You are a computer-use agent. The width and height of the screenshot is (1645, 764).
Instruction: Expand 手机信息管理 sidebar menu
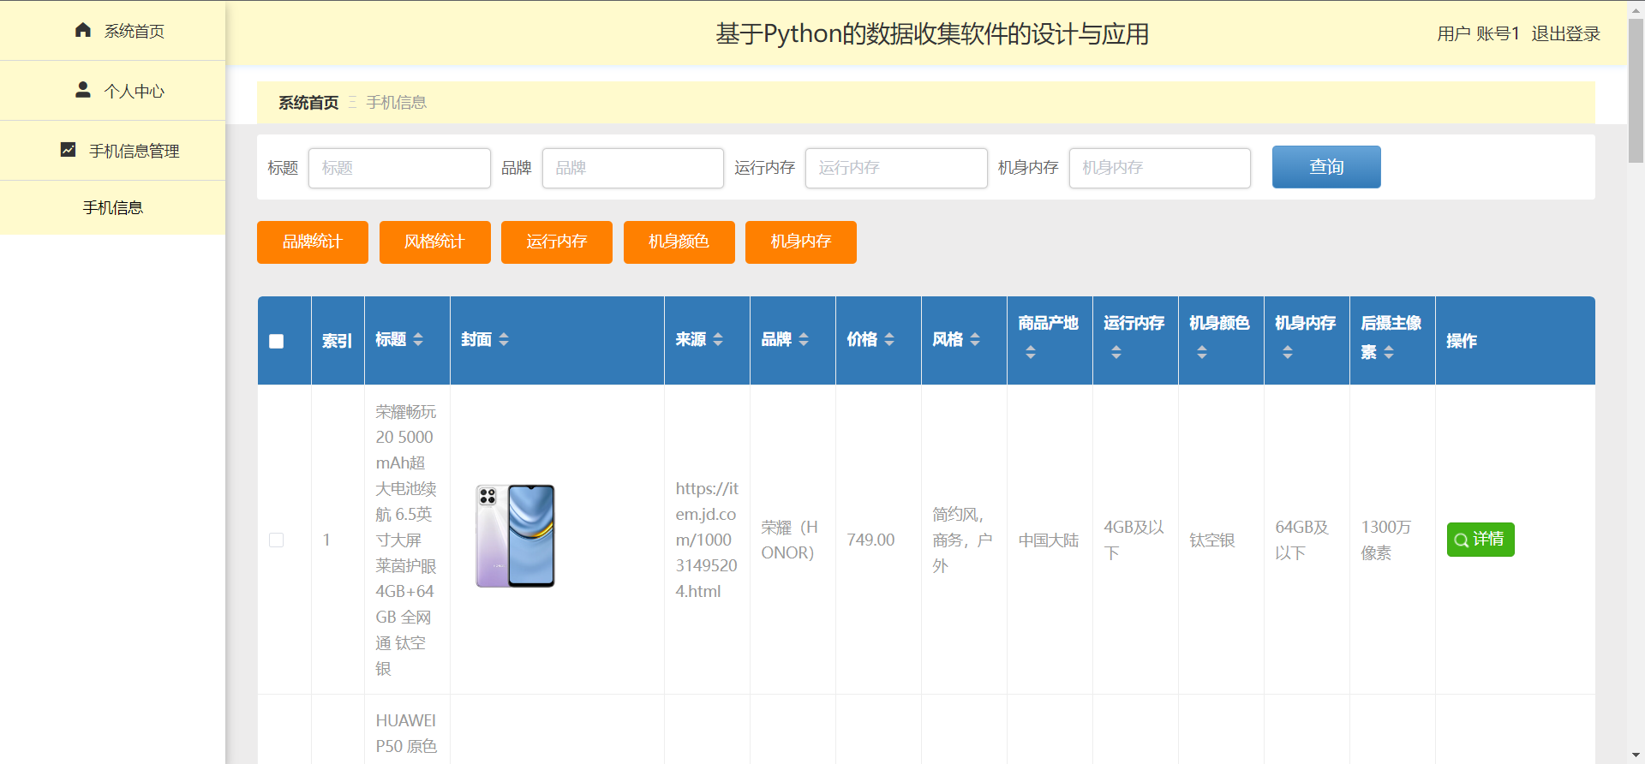click(x=112, y=150)
